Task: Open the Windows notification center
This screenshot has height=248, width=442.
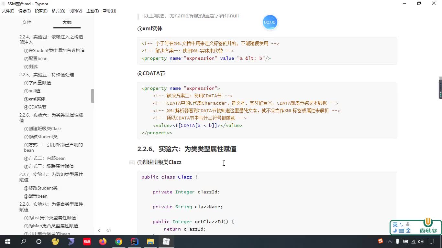Action: pyautogui.click(x=431, y=241)
